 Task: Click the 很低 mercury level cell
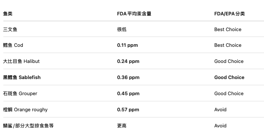point(122,29)
